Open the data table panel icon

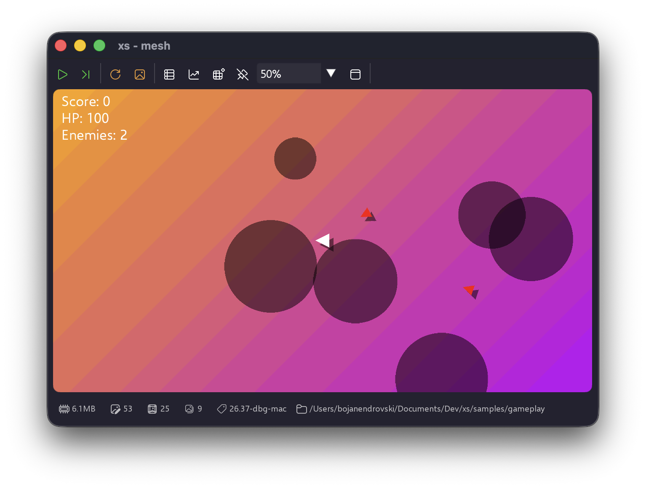[169, 74]
